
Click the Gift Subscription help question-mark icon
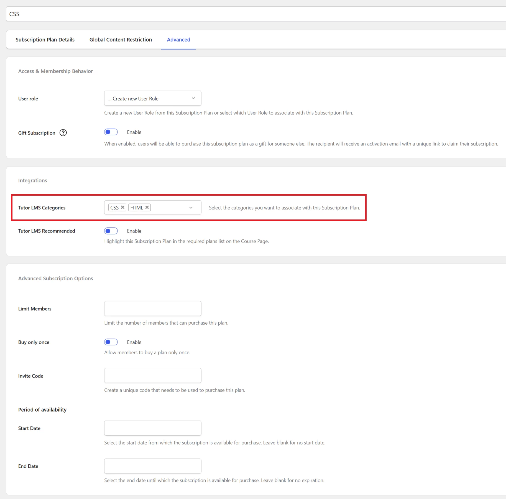(63, 133)
